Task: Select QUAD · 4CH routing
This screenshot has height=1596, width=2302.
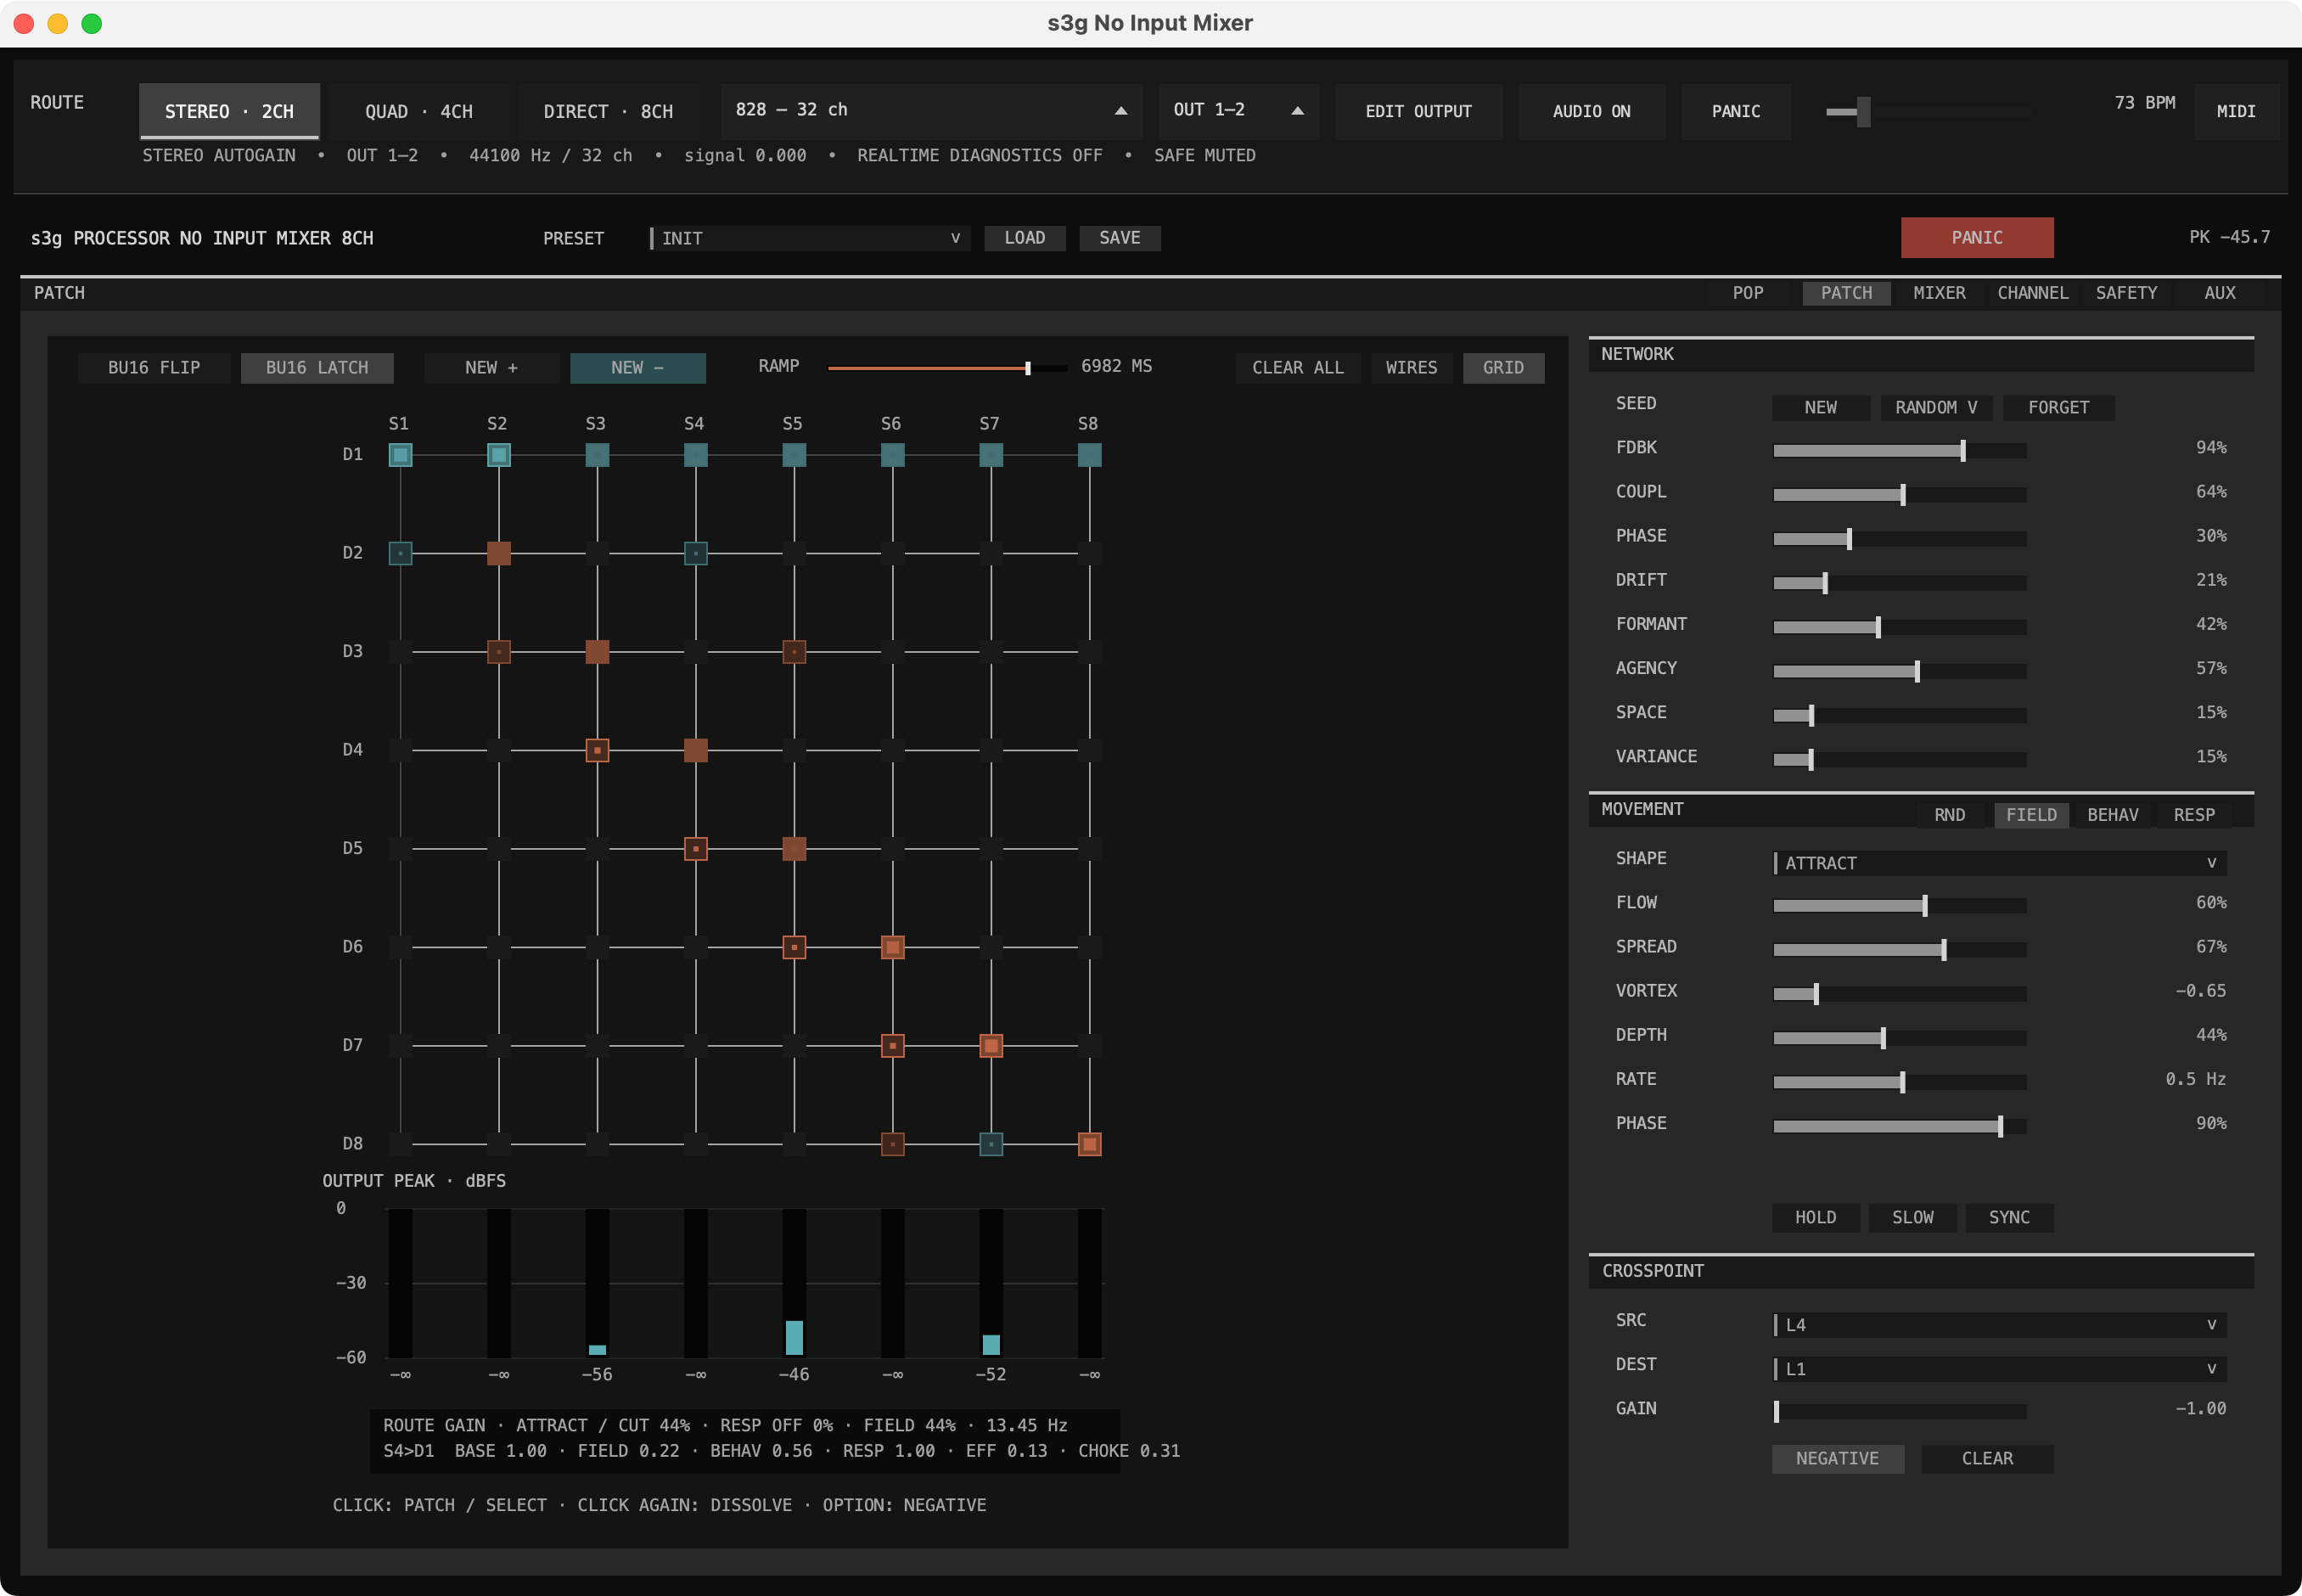Action: [418, 111]
